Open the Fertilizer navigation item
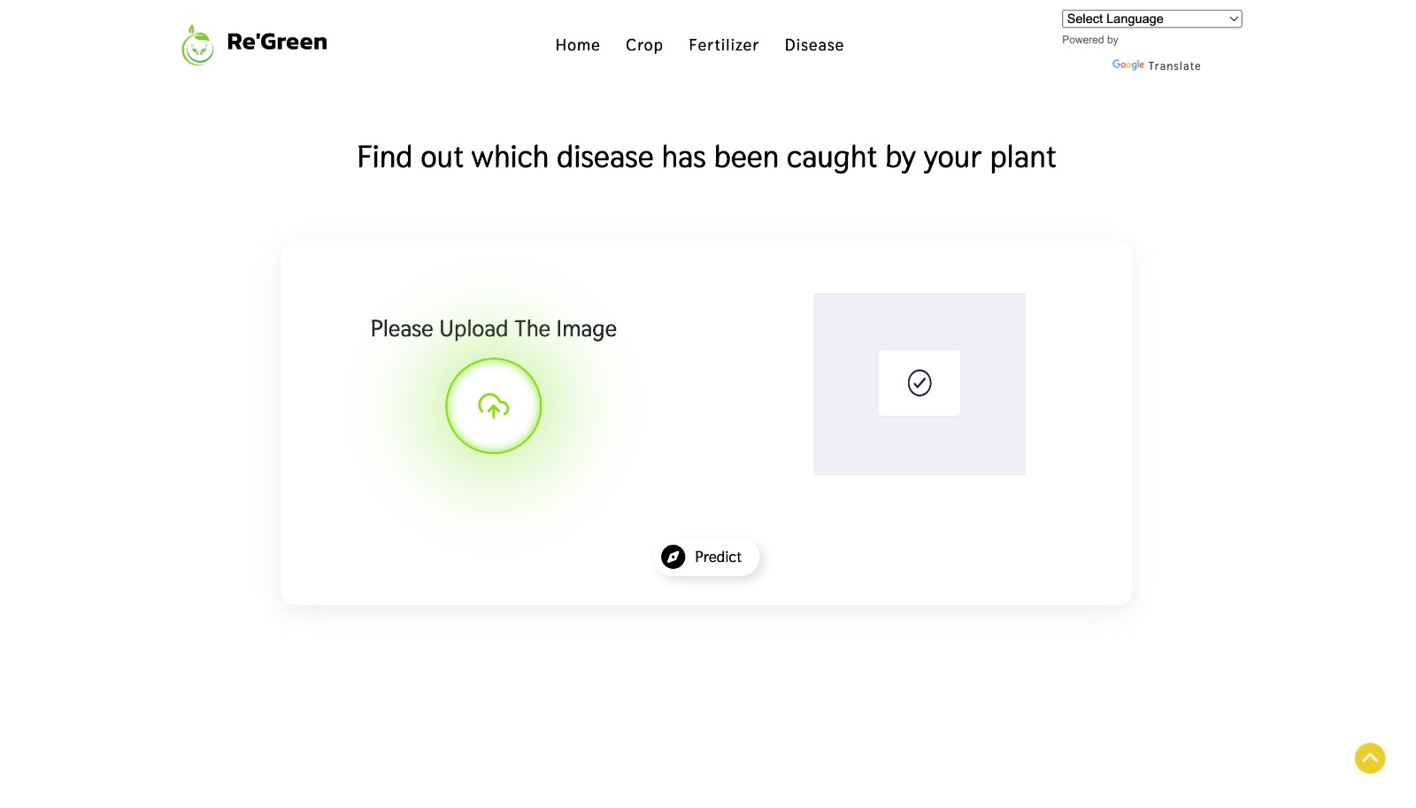Image resolution: width=1416 pixels, height=808 pixels. 724,45
